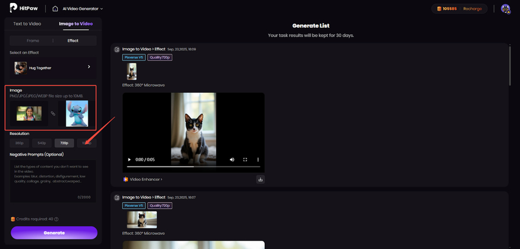Click the coin icon beside Credits required

coord(13,219)
